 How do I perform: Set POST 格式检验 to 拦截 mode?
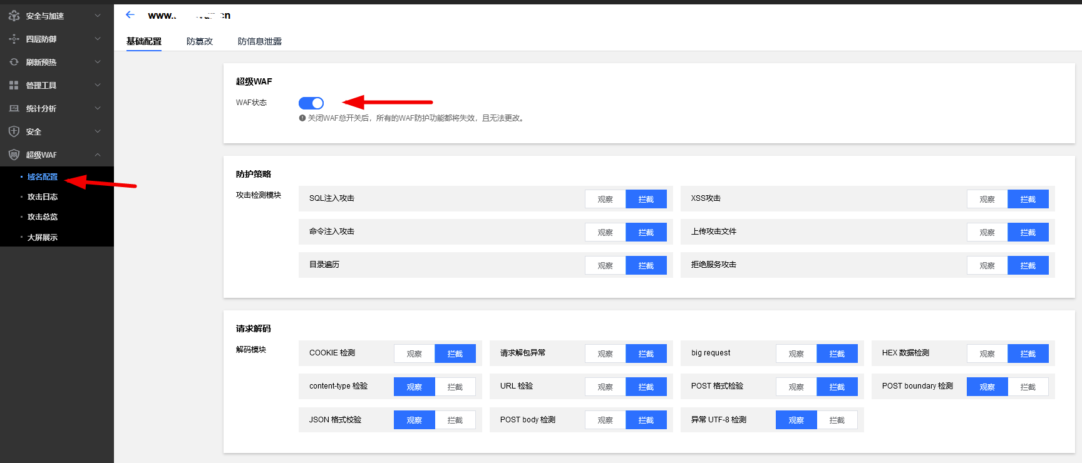[x=837, y=387]
